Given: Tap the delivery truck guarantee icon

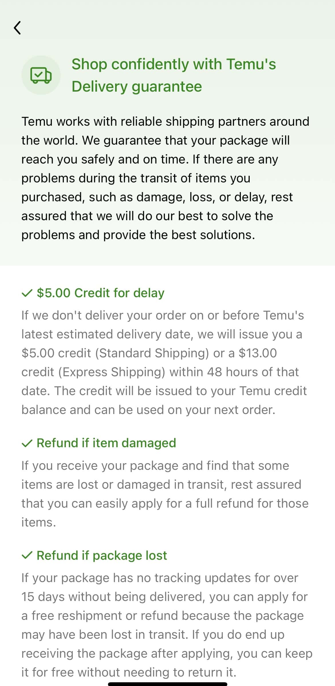Looking at the screenshot, I should tap(41, 75).
